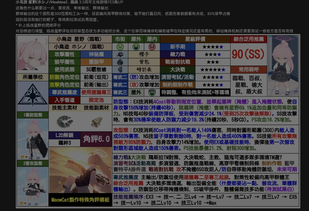Click the 技能副素材 header

[96, 108]
